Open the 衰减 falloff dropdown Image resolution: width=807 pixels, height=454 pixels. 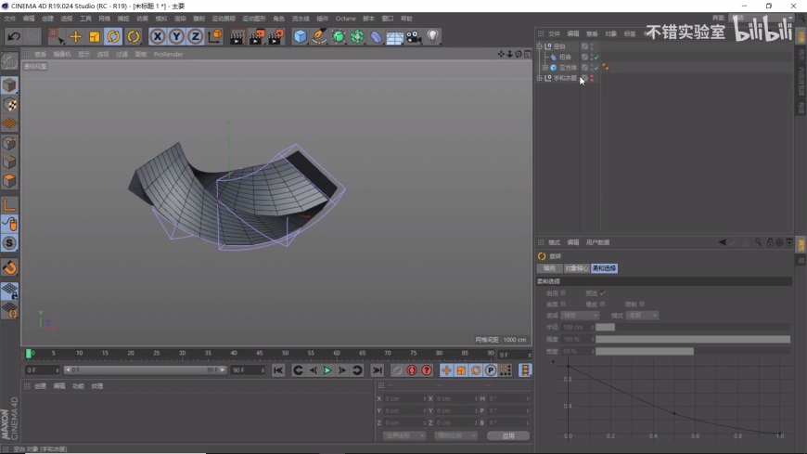[x=582, y=316]
